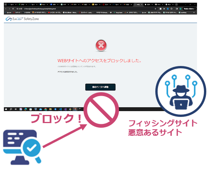209x169 pixels.
Task: Open File Explorer folder icon in taskbar
Action: [x=50, y=109]
